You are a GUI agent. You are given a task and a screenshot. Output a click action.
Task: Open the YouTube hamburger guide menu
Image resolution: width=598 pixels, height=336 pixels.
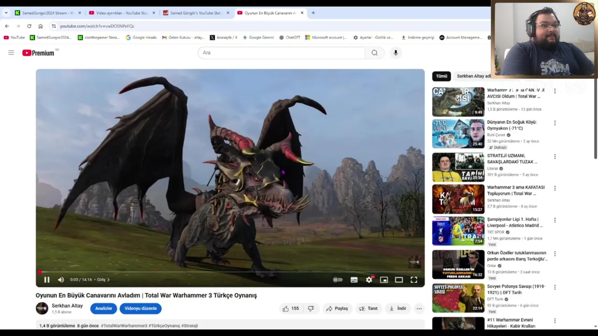11,53
